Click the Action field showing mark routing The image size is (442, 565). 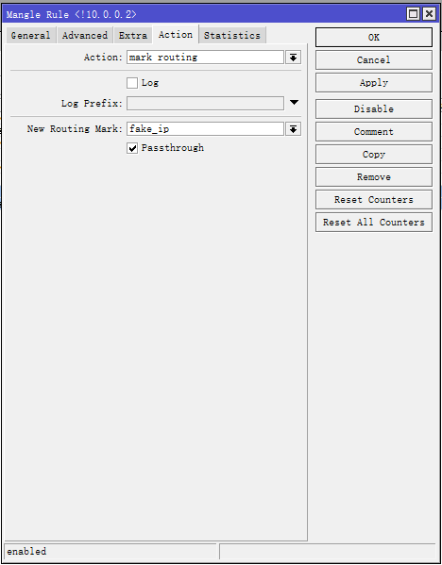point(205,58)
